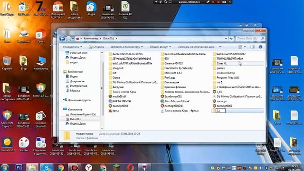The height and width of the screenshot is (171, 304).
Task: Open the Компьютер desktop icon
Action: [x=41, y=63]
